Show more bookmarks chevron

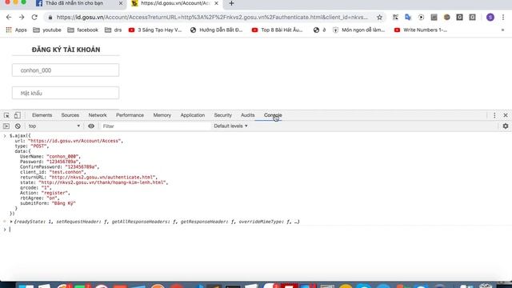503,30
